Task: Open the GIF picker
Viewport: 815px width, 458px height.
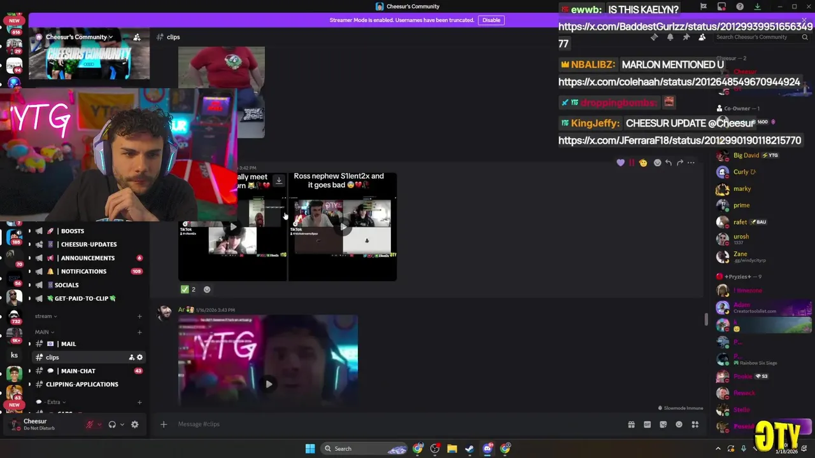Action: [x=647, y=424]
